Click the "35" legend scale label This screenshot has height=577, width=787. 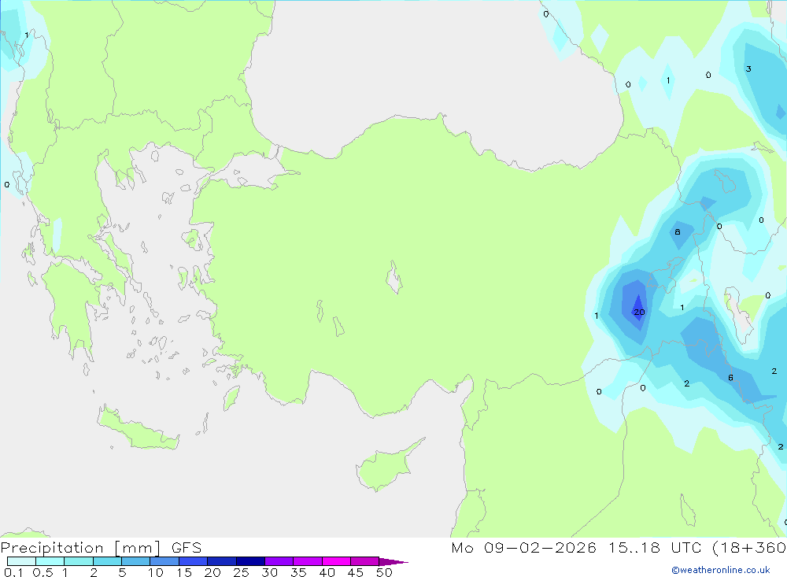pos(298,572)
